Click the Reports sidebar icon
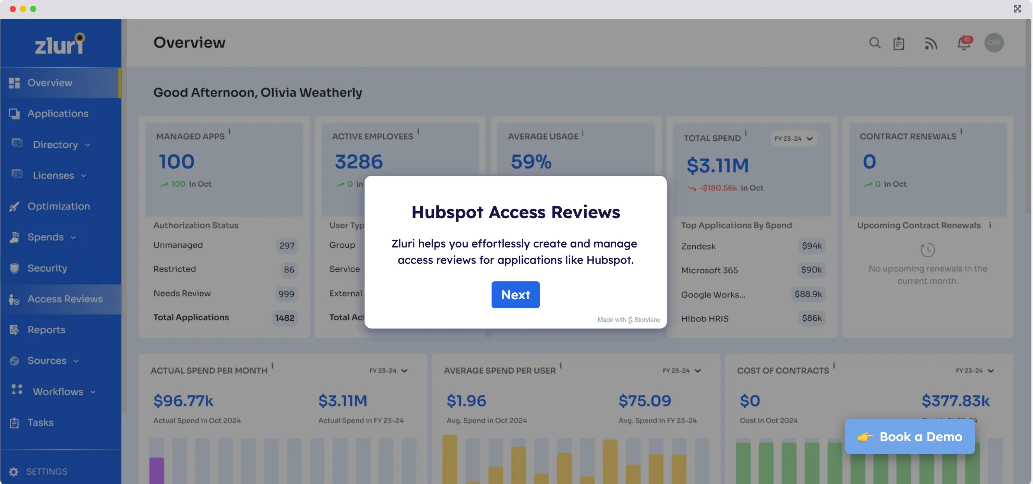Image resolution: width=1033 pixels, height=484 pixels. pyautogui.click(x=14, y=330)
